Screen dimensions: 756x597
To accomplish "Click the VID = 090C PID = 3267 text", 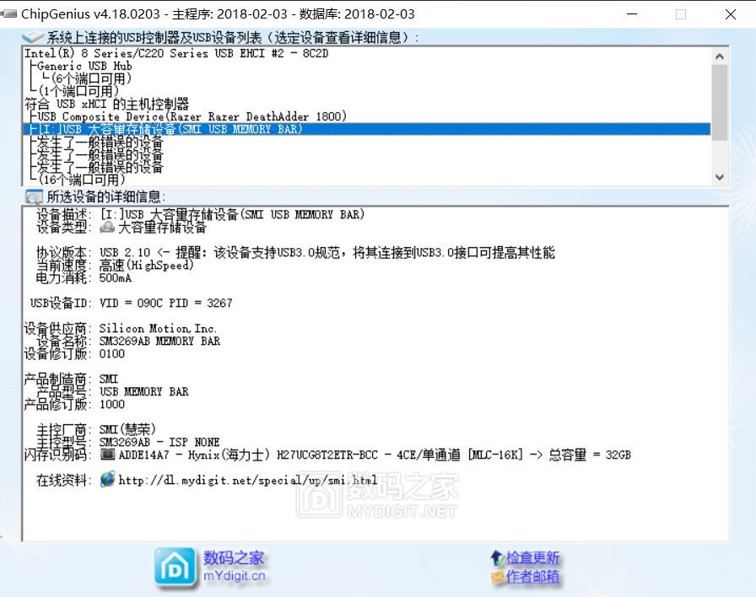I will (166, 303).
